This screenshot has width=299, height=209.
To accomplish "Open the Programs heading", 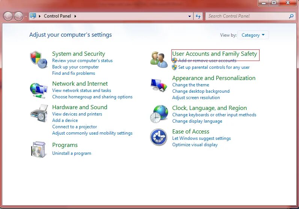I will tap(65, 145).
